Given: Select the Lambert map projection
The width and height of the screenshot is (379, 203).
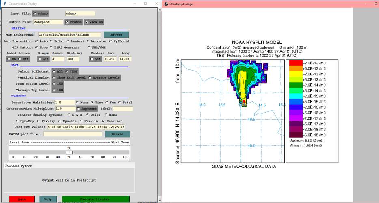Looking at the screenshot, I should point(68,41).
